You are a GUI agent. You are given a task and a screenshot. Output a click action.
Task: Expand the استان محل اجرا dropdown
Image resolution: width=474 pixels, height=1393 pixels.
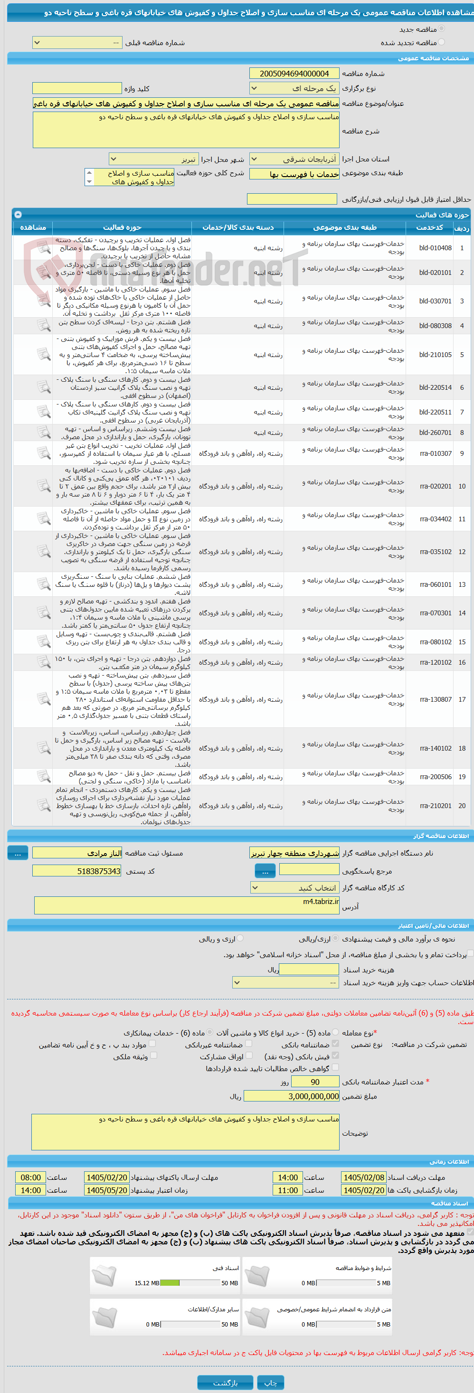click(294, 159)
